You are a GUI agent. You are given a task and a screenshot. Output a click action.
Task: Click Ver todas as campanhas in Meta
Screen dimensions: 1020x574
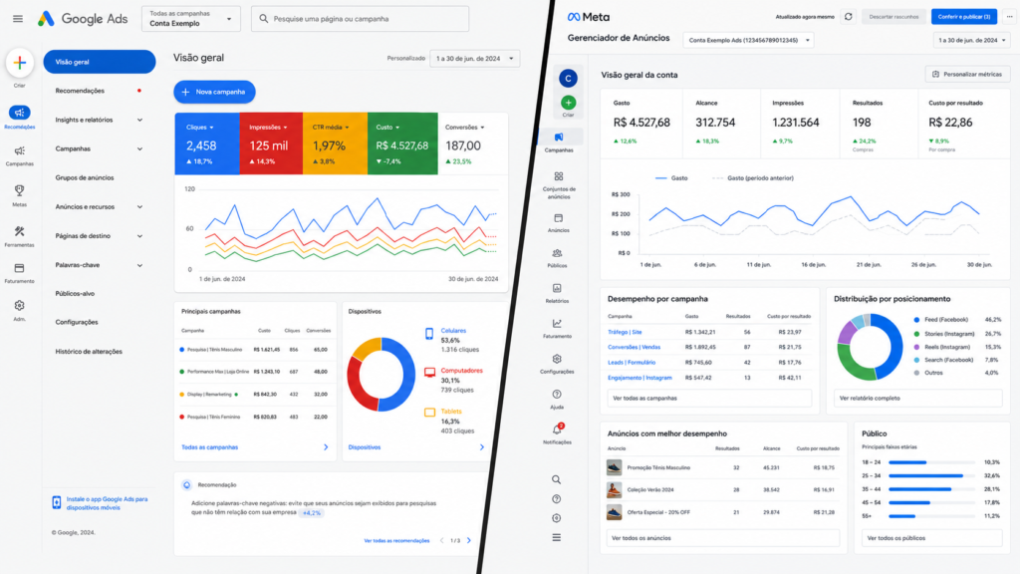click(x=709, y=399)
